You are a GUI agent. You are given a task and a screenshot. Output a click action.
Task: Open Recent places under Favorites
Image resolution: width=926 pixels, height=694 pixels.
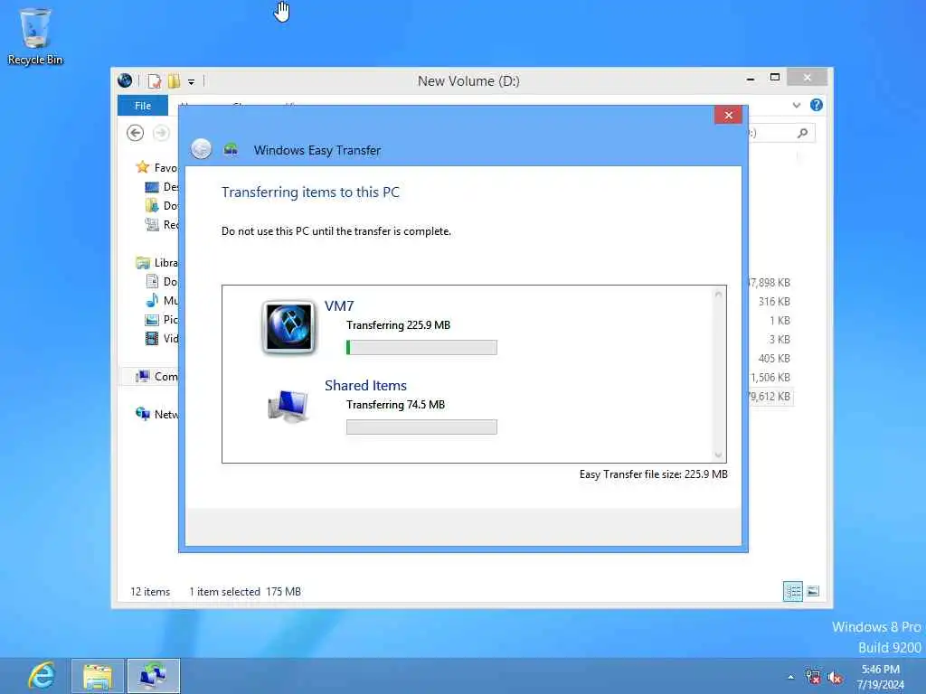pyautogui.click(x=161, y=224)
